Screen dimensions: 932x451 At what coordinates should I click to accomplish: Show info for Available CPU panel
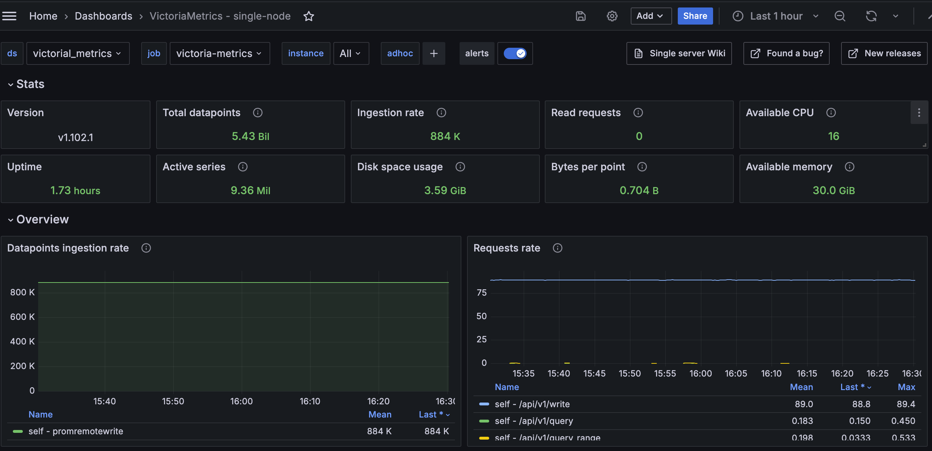[x=831, y=113]
